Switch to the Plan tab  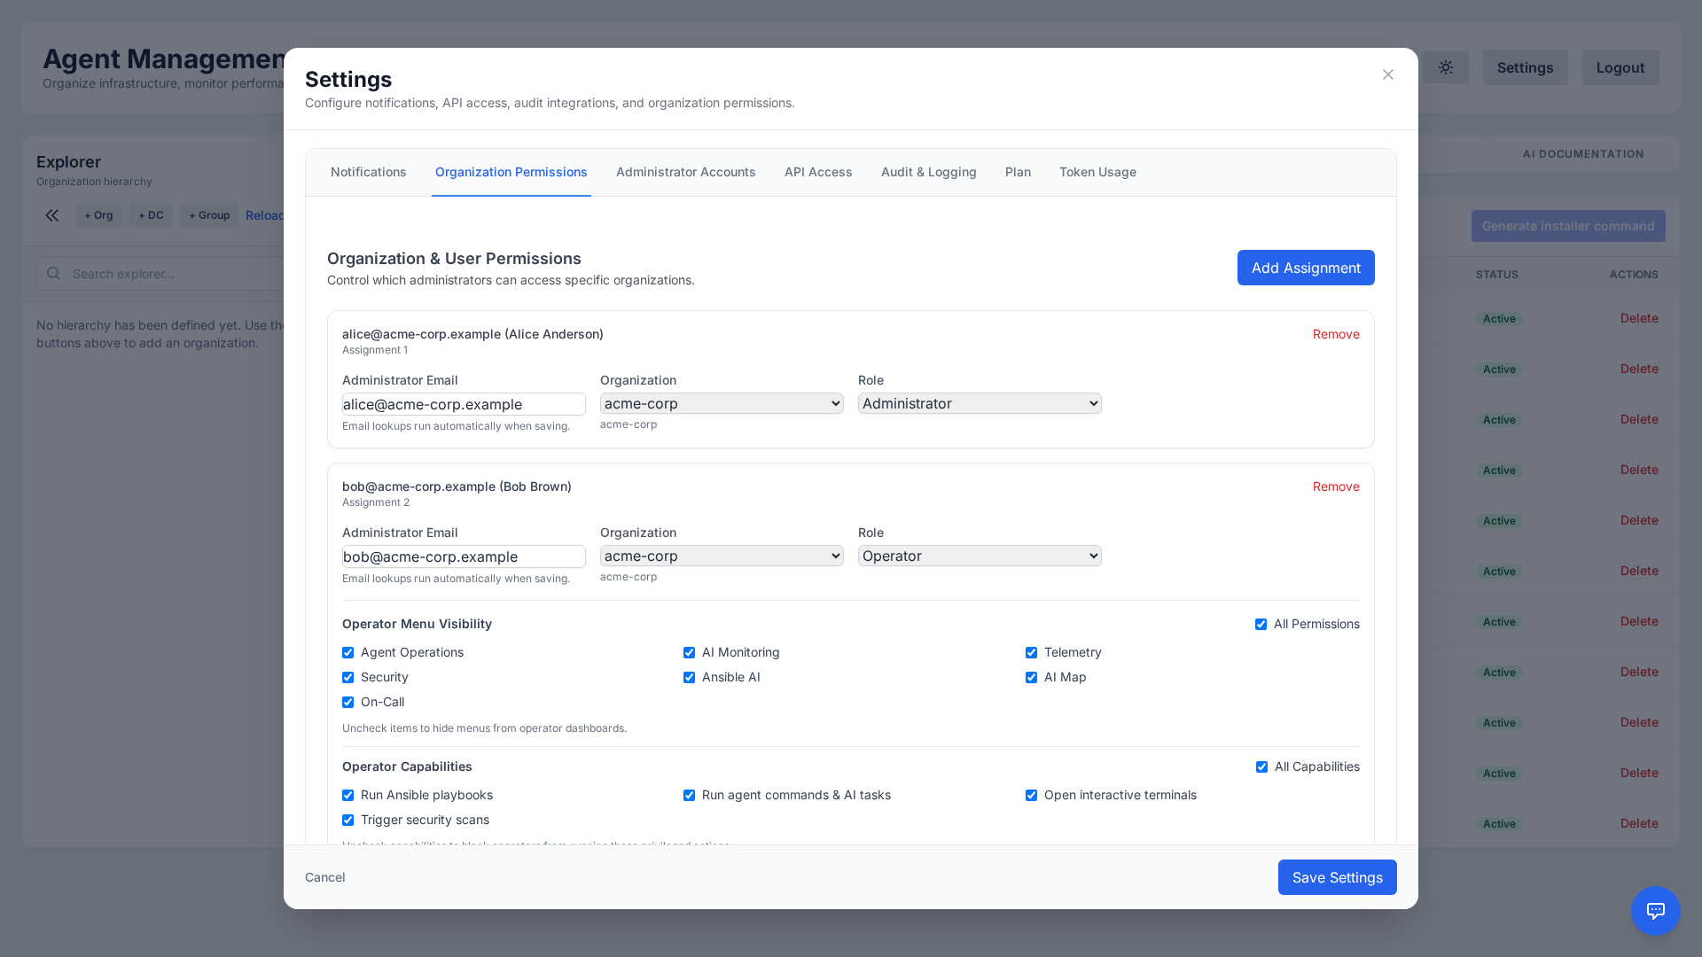1018,172
